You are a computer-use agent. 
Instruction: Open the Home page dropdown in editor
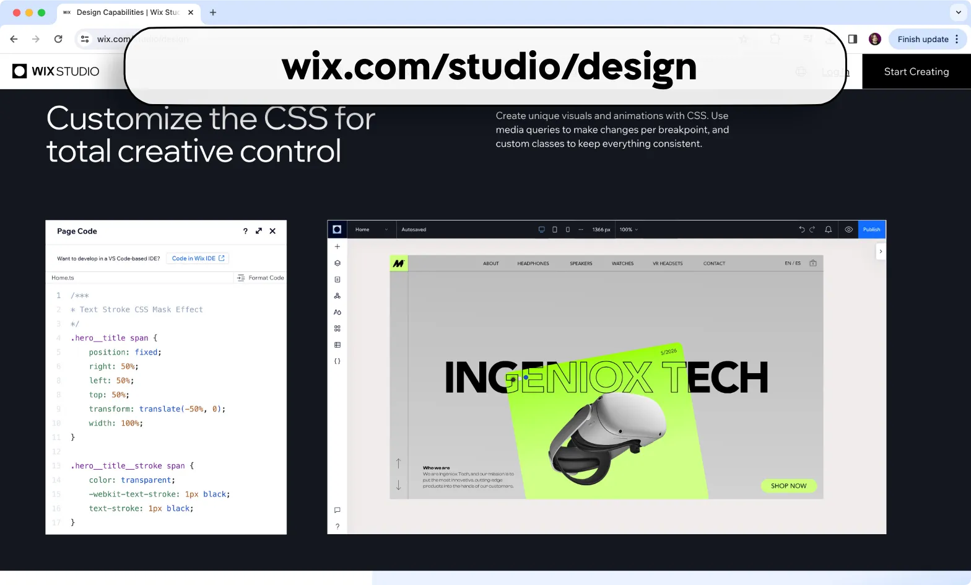point(372,229)
